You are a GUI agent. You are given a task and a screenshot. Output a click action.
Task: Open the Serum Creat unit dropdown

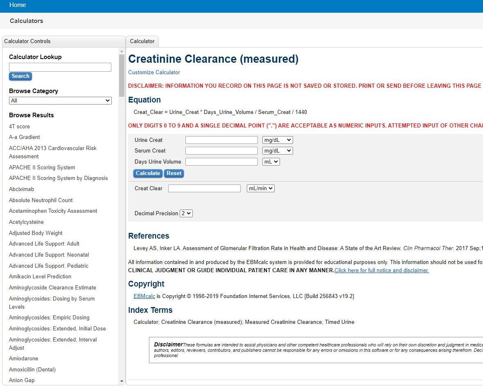click(278, 150)
